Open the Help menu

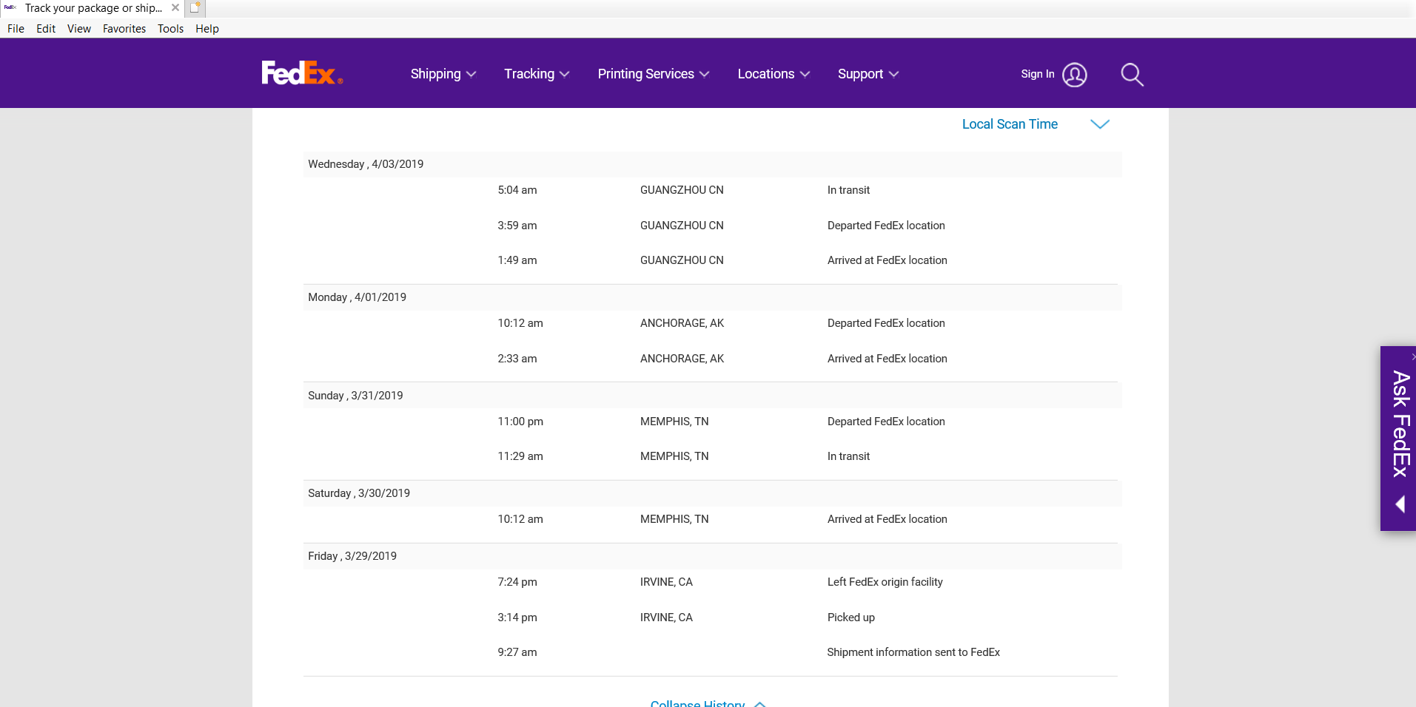pos(207,29)
